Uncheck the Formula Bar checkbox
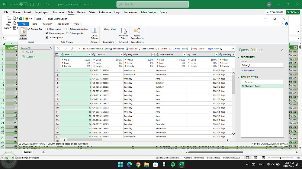 coord(29,29)
